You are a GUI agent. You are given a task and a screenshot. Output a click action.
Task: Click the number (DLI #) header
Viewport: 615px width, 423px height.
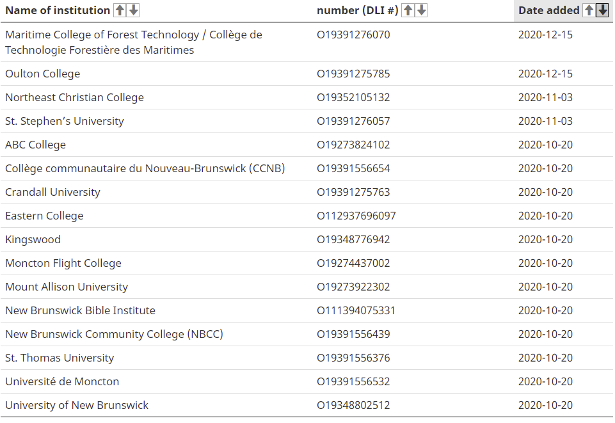click(x=357, y=10)
